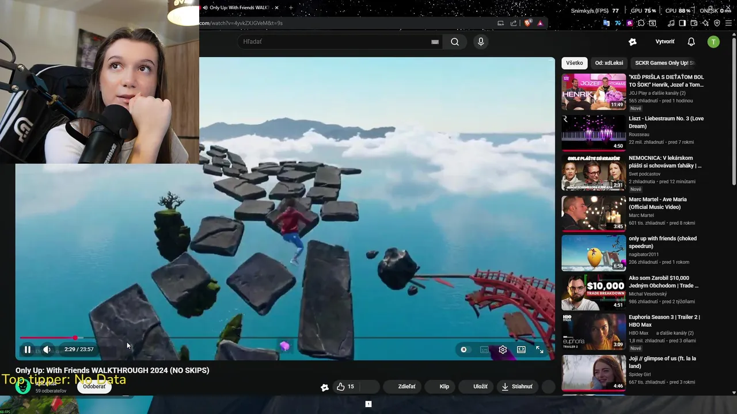Click the sparkle icon left of the like button

point(325,387)
